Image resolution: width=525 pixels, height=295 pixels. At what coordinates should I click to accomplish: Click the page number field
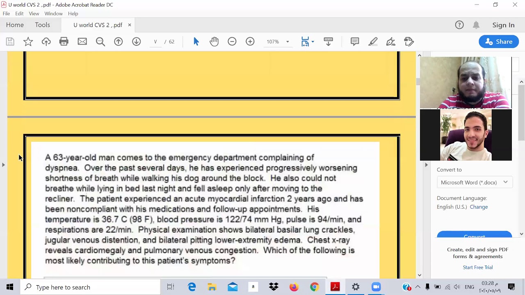pyautogui.click(x=155, y=42)
